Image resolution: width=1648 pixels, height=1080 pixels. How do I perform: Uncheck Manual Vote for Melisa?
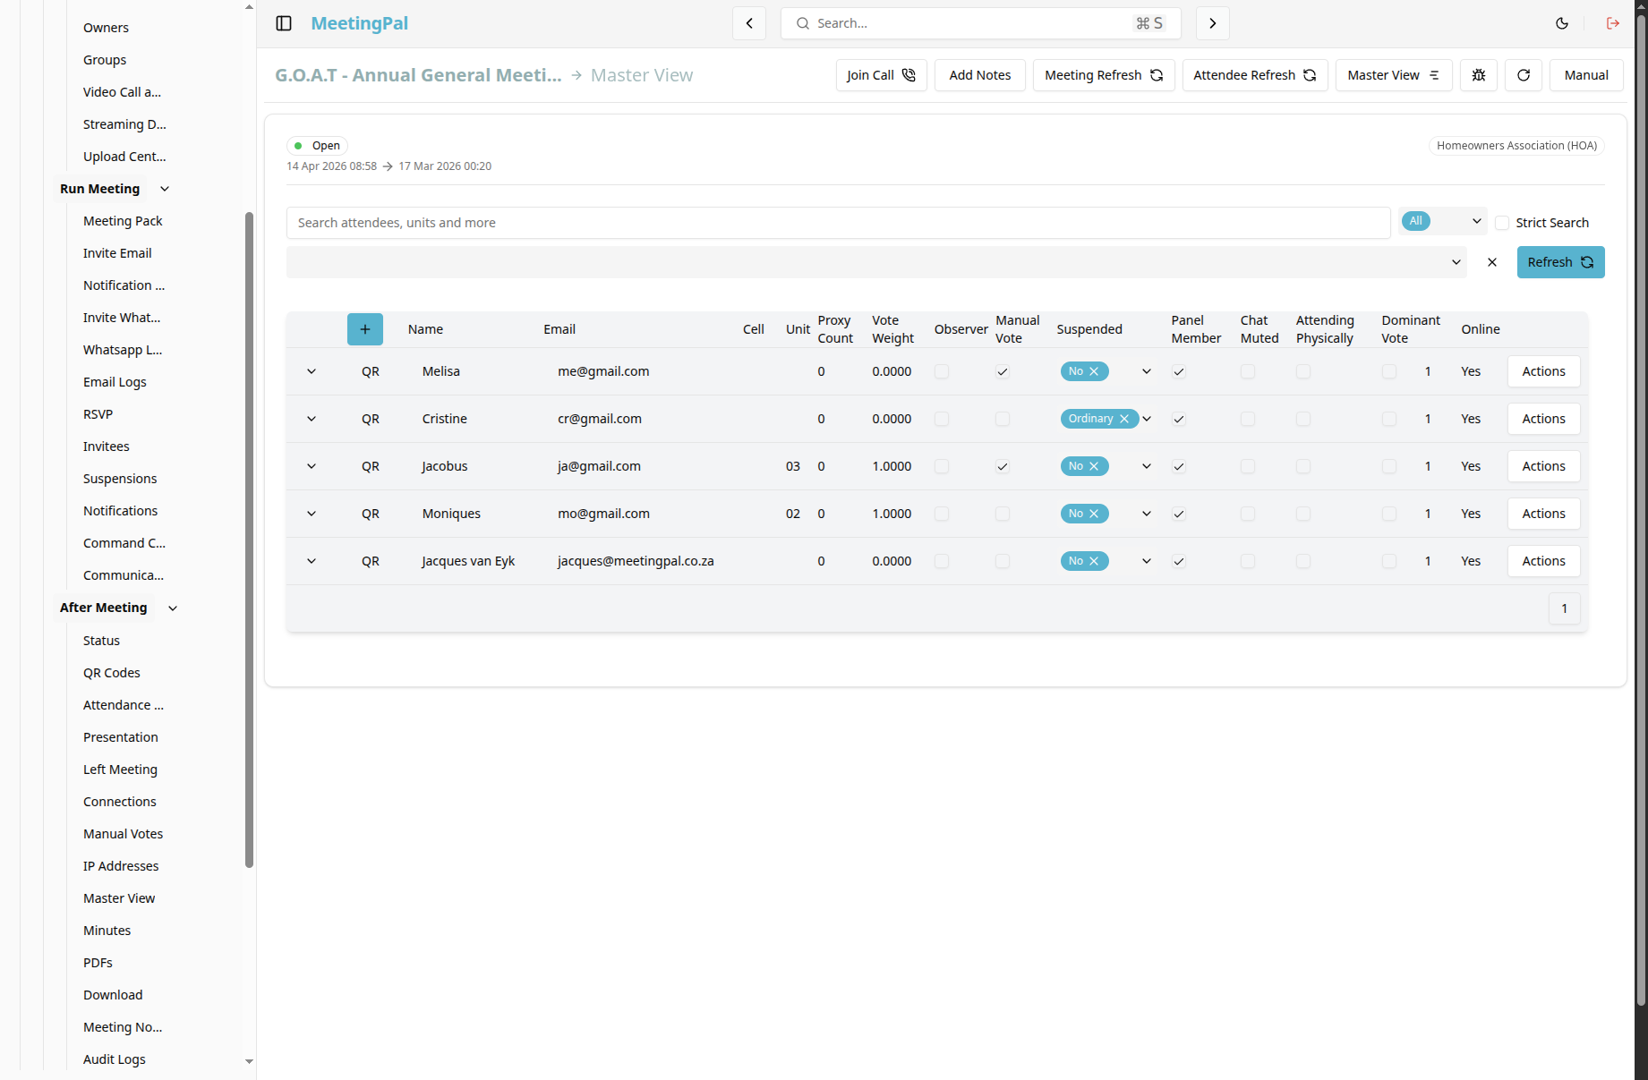tap(1003, 371)
